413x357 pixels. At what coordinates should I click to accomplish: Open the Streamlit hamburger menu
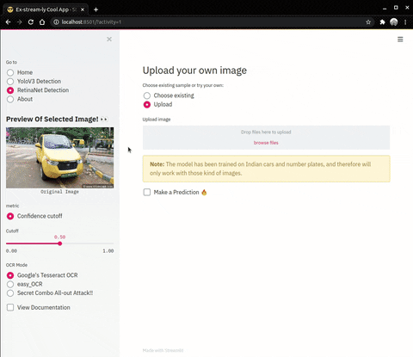400,40
